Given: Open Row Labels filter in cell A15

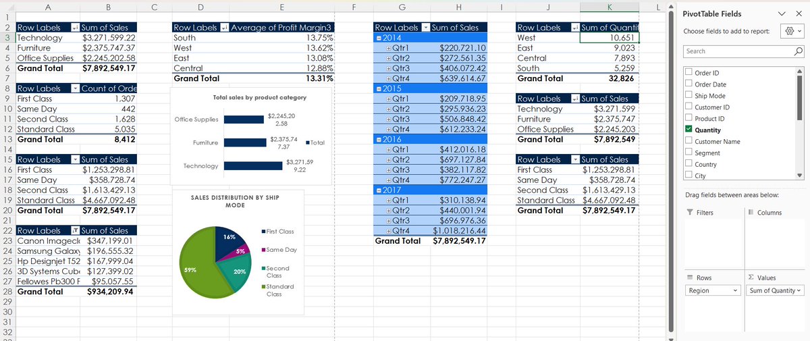Looking at the screenshot, I should tap(74, 159).
